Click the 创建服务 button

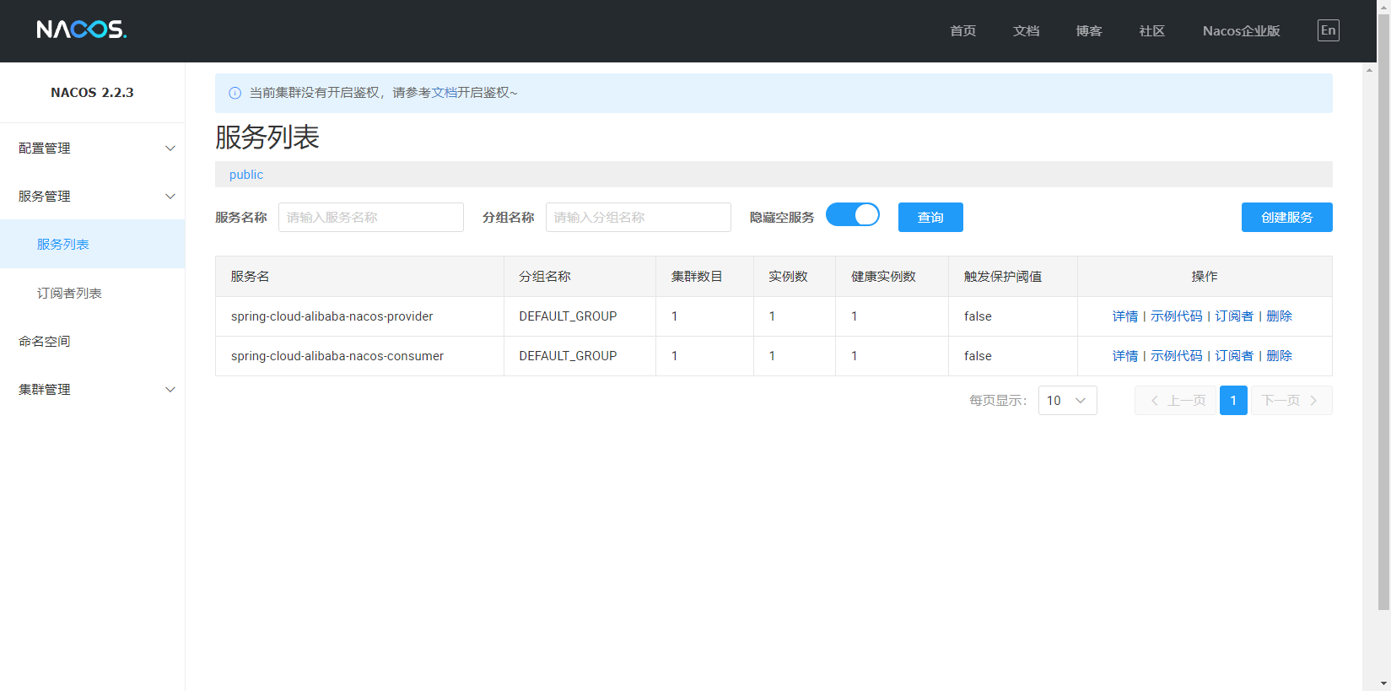1286,217
